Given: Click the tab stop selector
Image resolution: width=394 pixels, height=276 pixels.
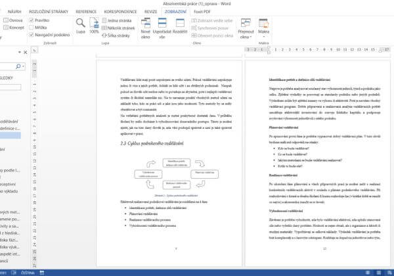Looking at the screenshot, I should pyautogui.click(x=34, y=50).
